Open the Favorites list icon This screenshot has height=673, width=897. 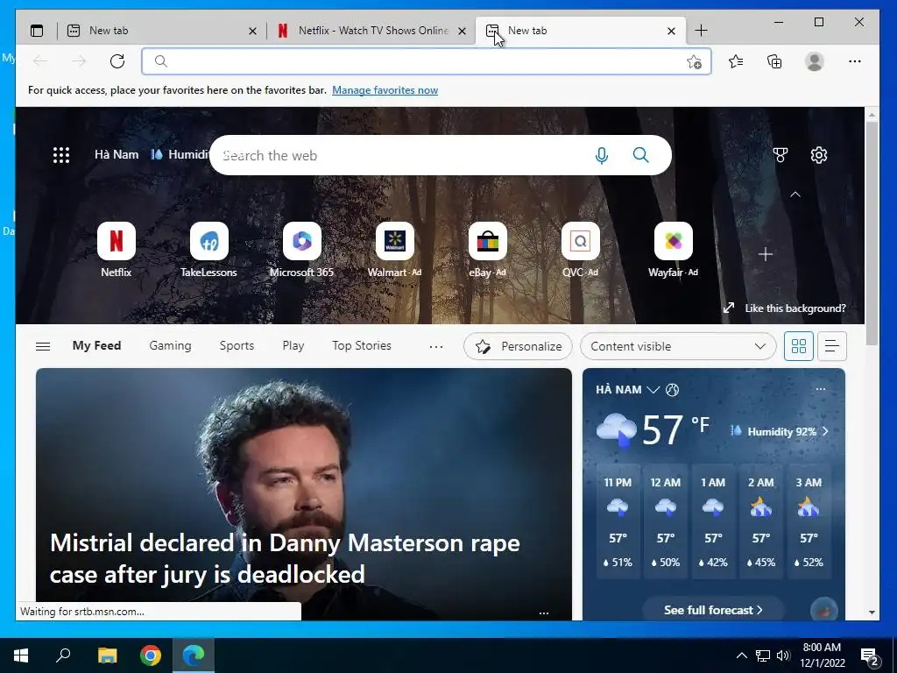pos(736,61)
